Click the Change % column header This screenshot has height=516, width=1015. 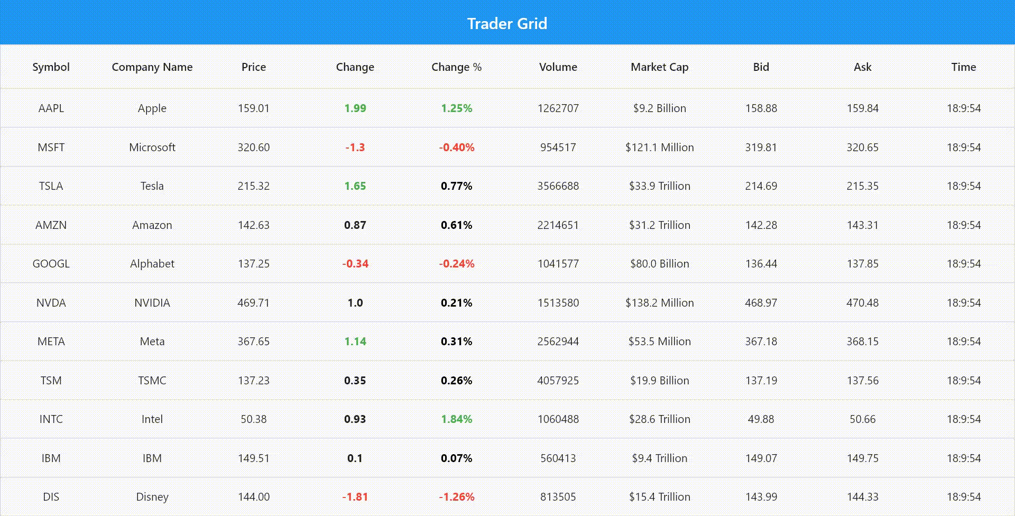[456, 67]
